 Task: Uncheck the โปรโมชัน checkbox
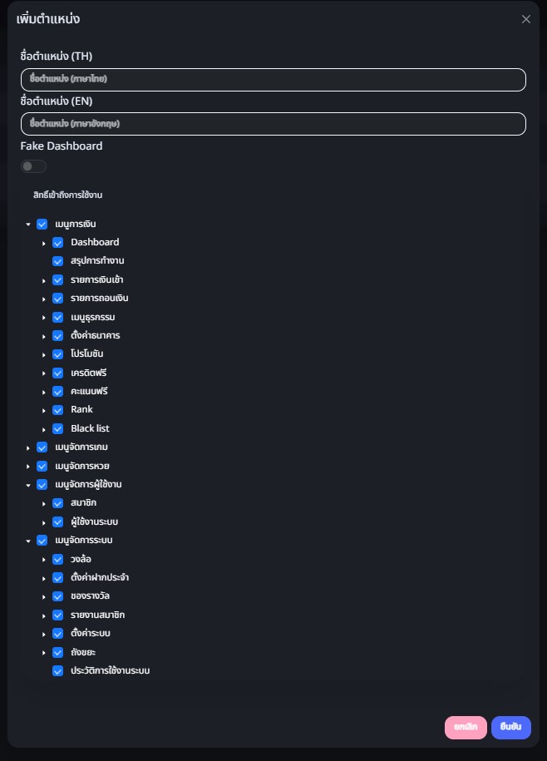pyautogui.click(x=58, y=354)
